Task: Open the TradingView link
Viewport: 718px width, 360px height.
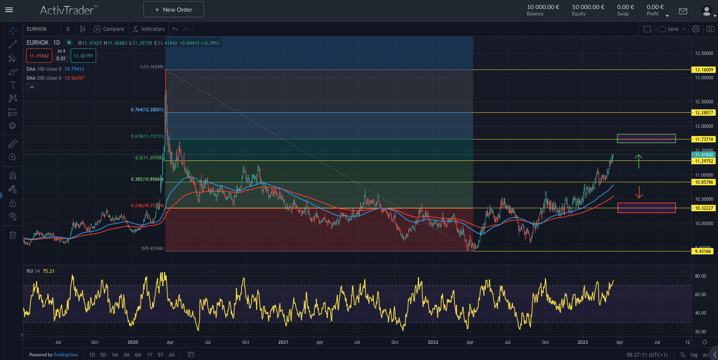Action: (x=66, y=355)
